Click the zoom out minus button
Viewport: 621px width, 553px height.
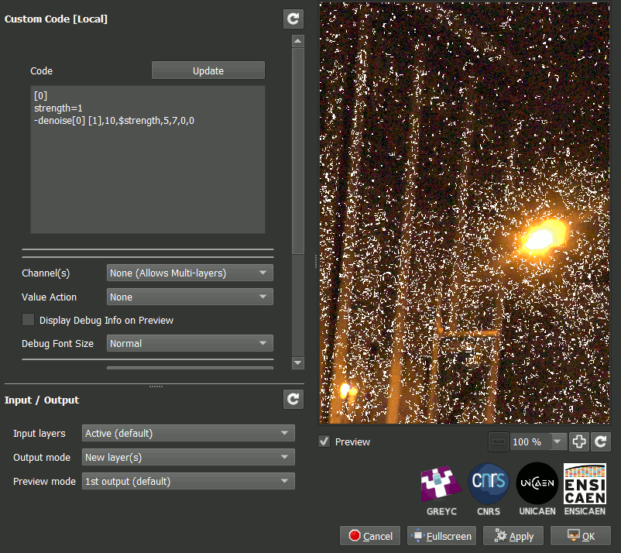click(499, 441)
